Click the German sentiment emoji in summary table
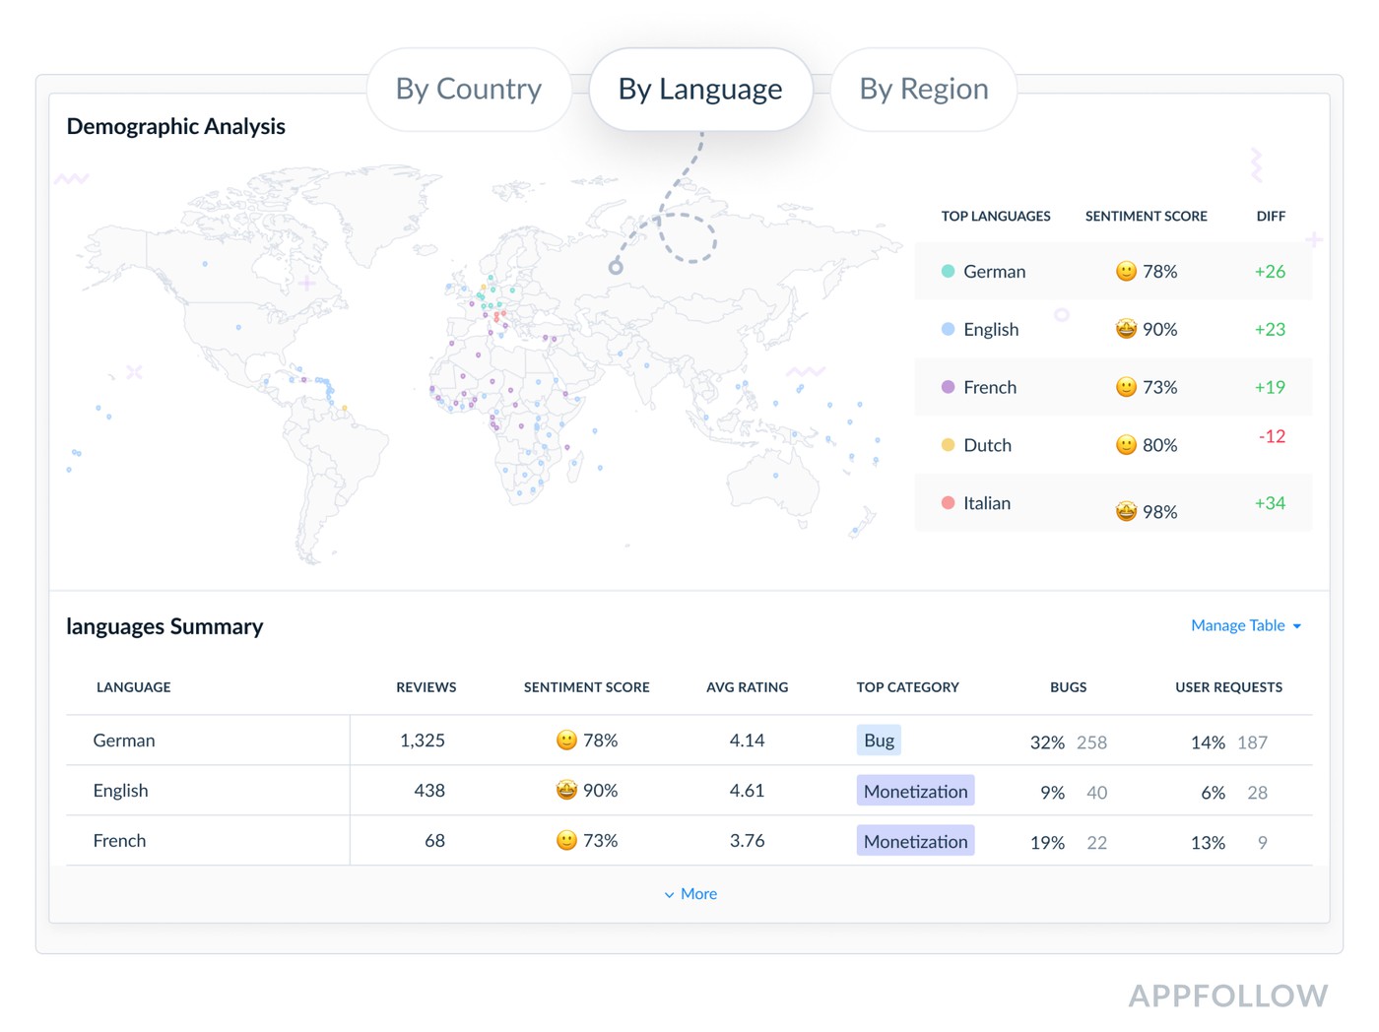1379x1032 pixels. click(x=566, y=741)
